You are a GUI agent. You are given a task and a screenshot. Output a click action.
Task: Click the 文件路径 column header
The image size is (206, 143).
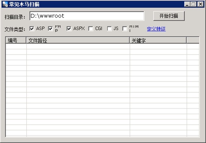click(x=78, y=40)
